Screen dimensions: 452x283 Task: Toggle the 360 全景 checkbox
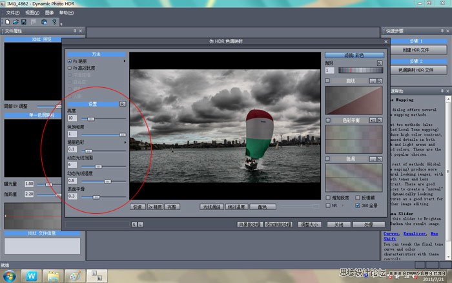tap(357, 205)
